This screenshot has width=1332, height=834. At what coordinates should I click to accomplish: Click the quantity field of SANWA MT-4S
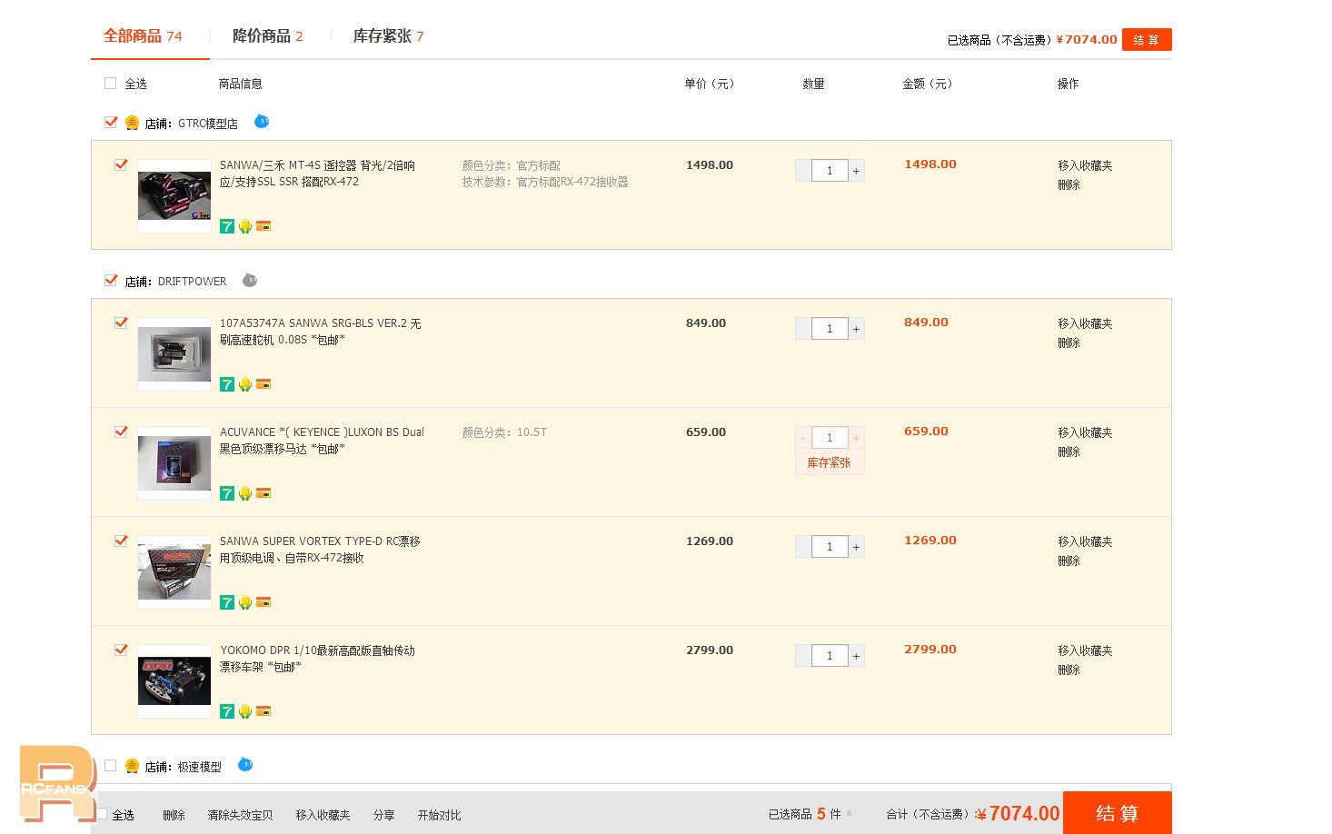[830, 171]
